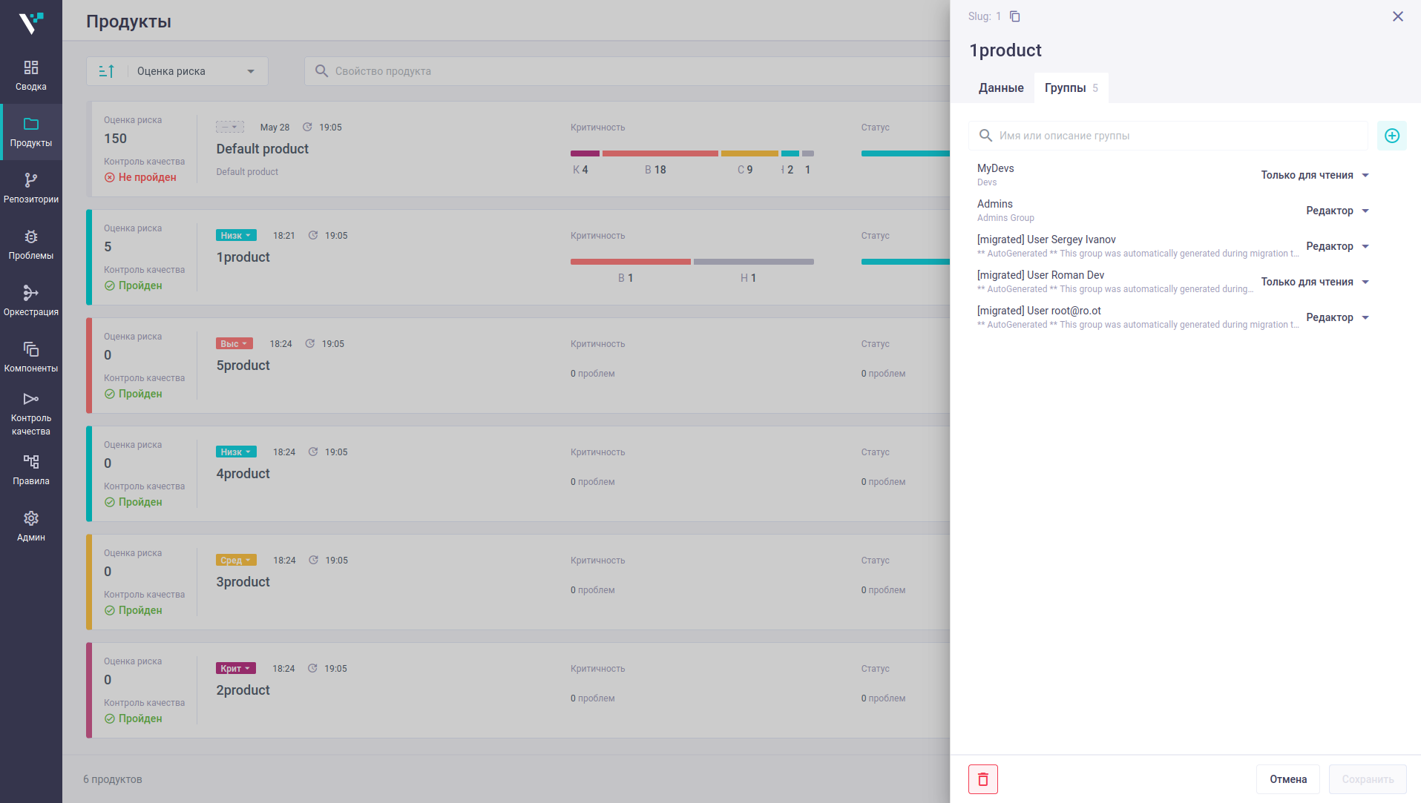Image resolution: width=1421 pixels, height=803 pixels.
Task: Open the Выс criticality badge dropdown on 5product
Action: tap(234, 344)
